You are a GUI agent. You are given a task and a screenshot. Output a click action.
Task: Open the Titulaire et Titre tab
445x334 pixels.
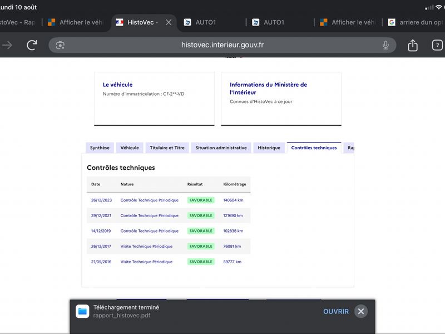pos(167,148)
